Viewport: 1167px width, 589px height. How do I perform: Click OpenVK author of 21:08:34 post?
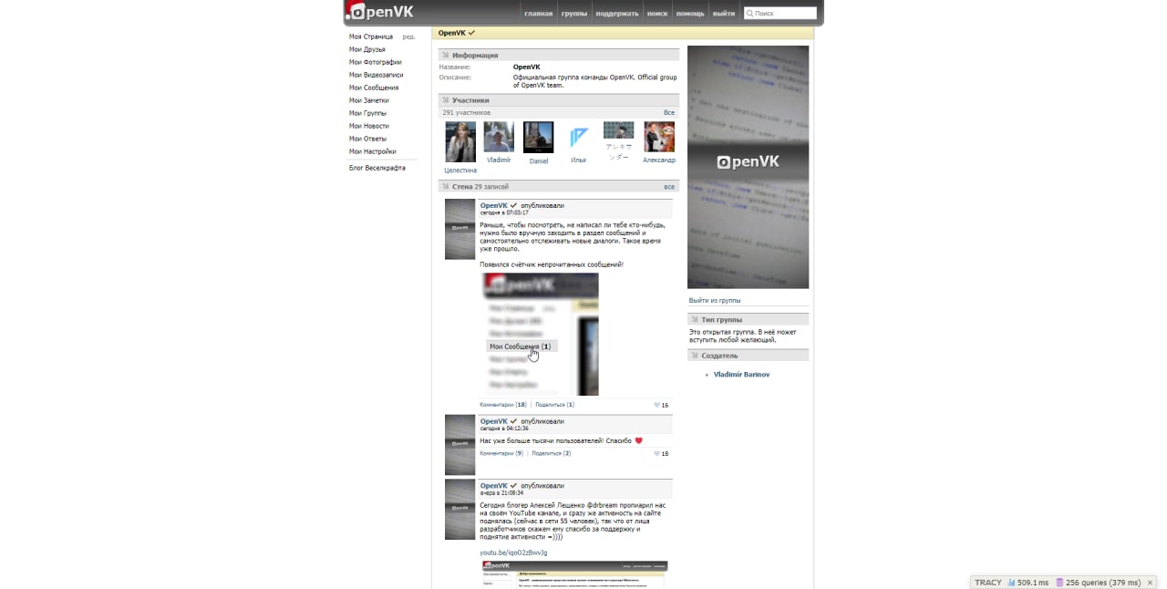pos(493,486)
